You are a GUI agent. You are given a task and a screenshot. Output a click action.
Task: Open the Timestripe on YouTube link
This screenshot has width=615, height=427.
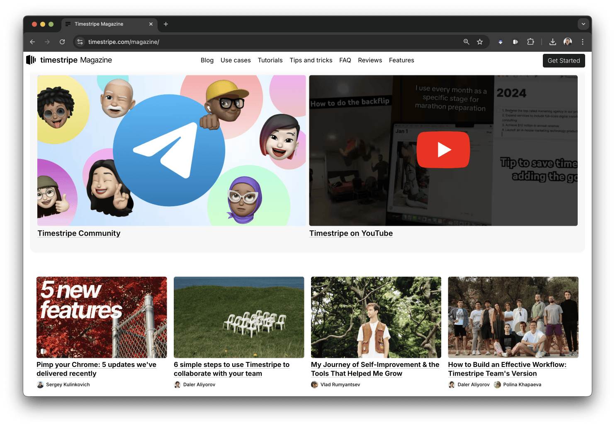[351, 233]
